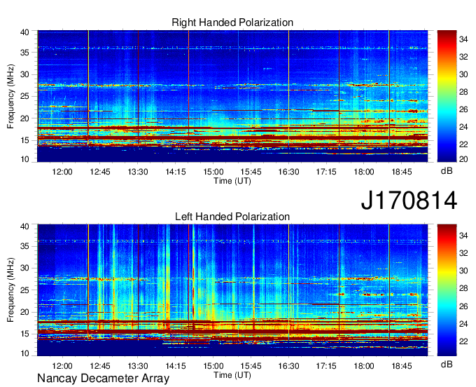Click 15:45 time tick under right-handed plot
476x387 pixels.
[x=251, y=172]
